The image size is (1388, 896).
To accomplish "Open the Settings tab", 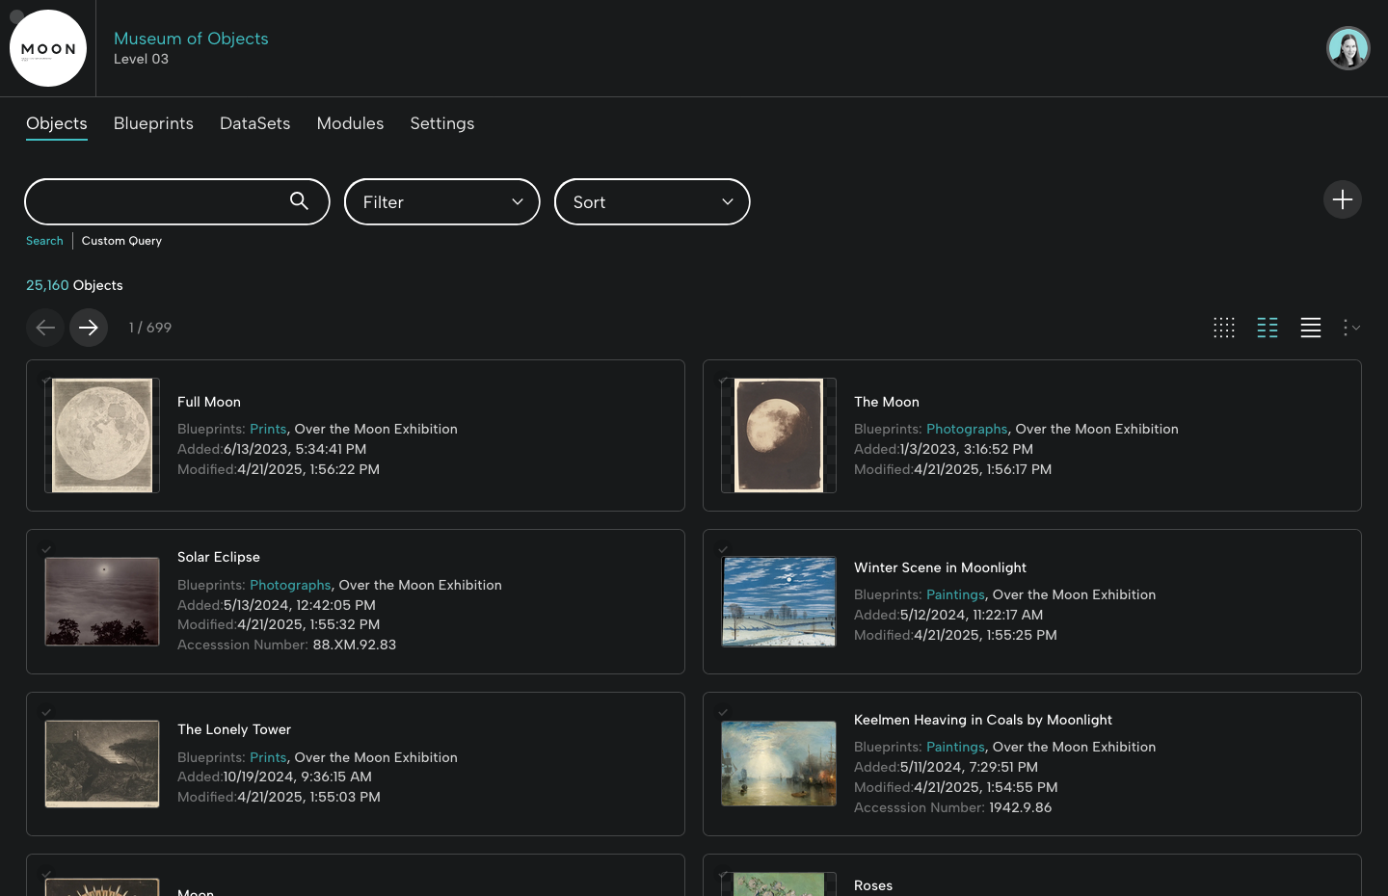I will pos(441,123).
